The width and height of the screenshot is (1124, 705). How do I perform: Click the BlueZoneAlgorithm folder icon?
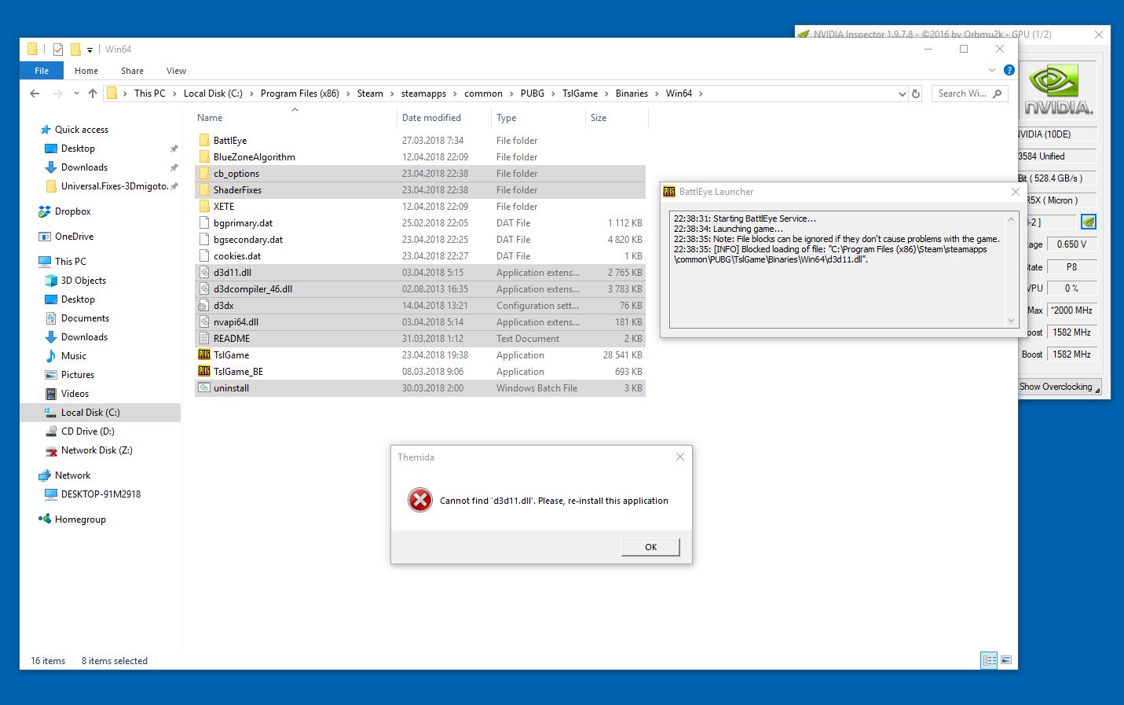click(204, 157)
